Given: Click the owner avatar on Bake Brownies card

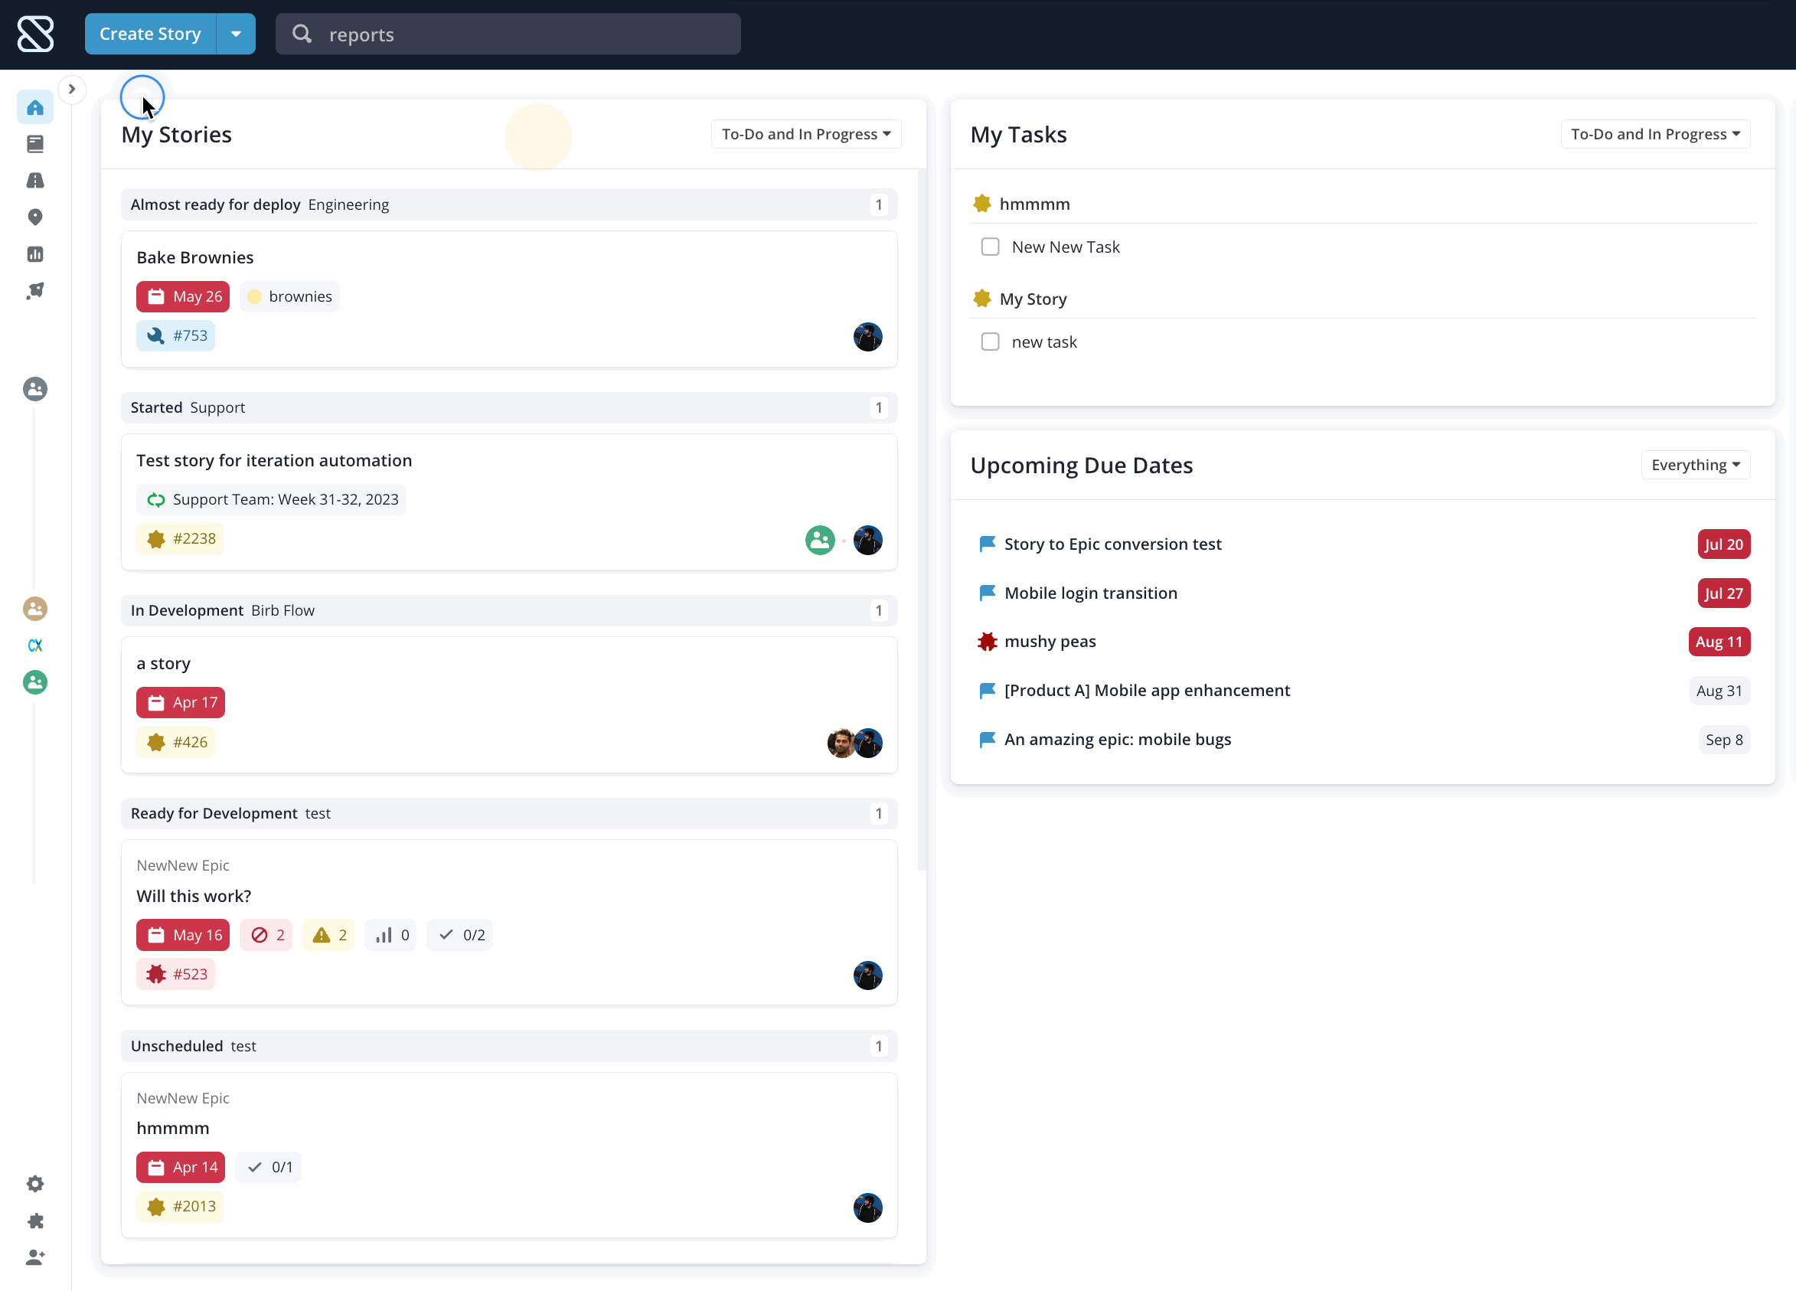Looking at the screenshot, I should point(868,337).
